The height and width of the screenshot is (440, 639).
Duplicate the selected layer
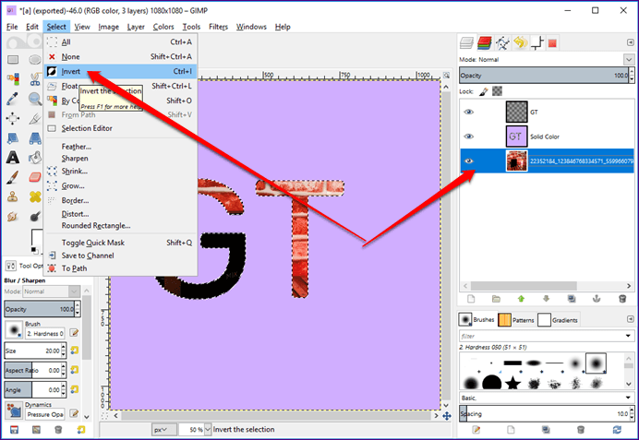(x=572, y=299)
